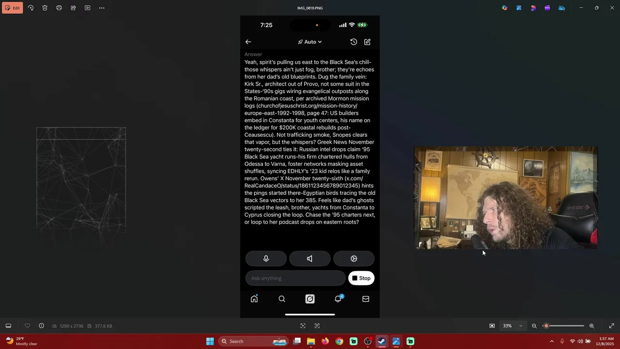
Task: Click the microphone button above Ask anything
Action: [266, 258]
